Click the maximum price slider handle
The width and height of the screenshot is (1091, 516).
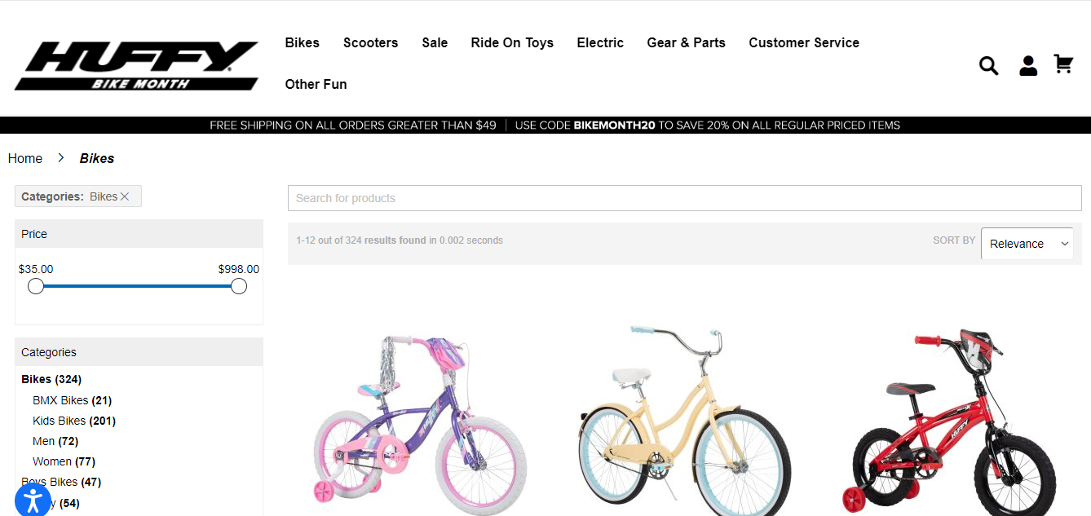[x=239, y=286]
